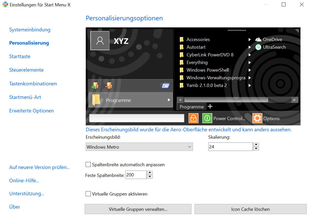Click the grid dots icon in preview corner
Viewport: 309px width, 220px height.
point(297,31)
